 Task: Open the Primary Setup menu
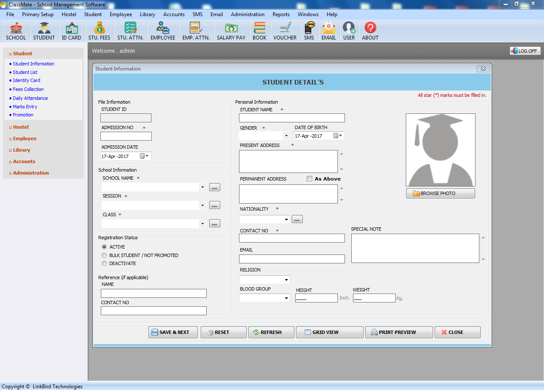click(37, 14)
